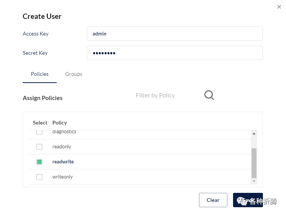The height and width of the screenshot is (214, 286).
Task: Click the policy list scroll-up arrow
Action: [x=254, y=134]
